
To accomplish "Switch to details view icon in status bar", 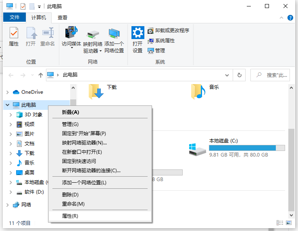I will pyautogui.click(x=280, y=223).
